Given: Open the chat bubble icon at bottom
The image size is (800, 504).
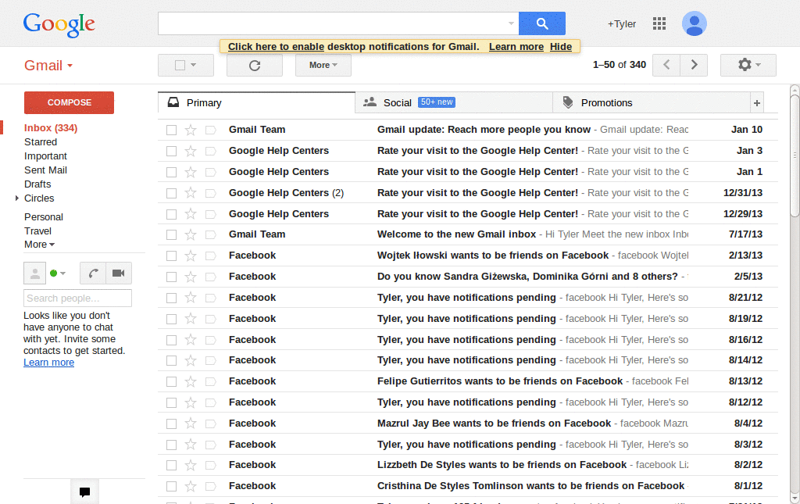Looking at the screenshot, I should pos(84,491).
